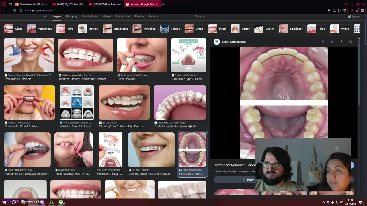
Task: Open Permanent Retainer Leber title link
Action: click(x=235, y=165)
